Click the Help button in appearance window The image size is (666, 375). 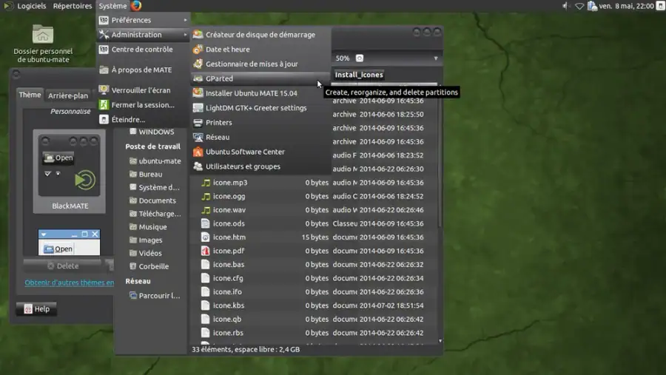pos(37,308)
